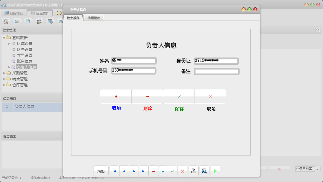
Task: Click the green play icon at bottom right
Action: pyautogui.click(x=215, y=171)
